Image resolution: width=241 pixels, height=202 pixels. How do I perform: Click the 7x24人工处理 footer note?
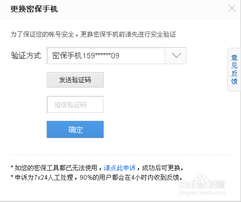(97, 177)
